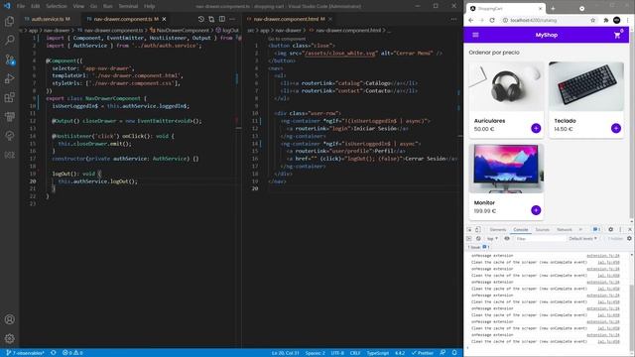Image resolution: width=635 pixels, height=357 pixels.
Task: Switch to auth.service.ts editor tab
Action: pyautogui.click(x=47, y=19)
